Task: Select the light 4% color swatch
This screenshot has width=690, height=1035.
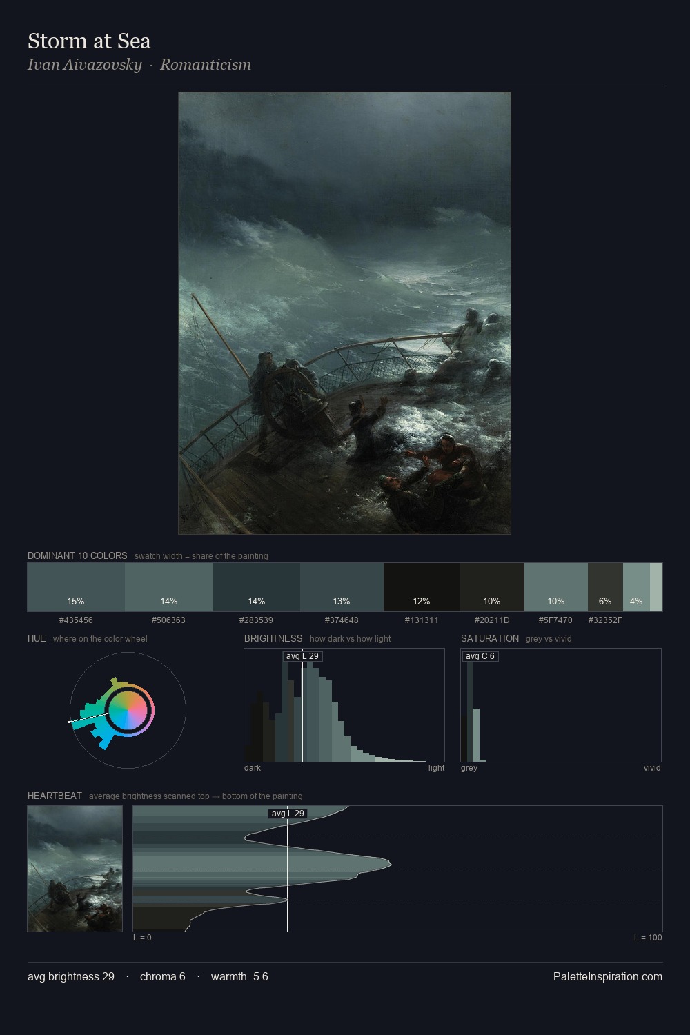Action: [x=636, y=587]
